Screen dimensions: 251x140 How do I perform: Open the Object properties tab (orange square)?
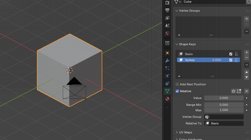point(167,53)
